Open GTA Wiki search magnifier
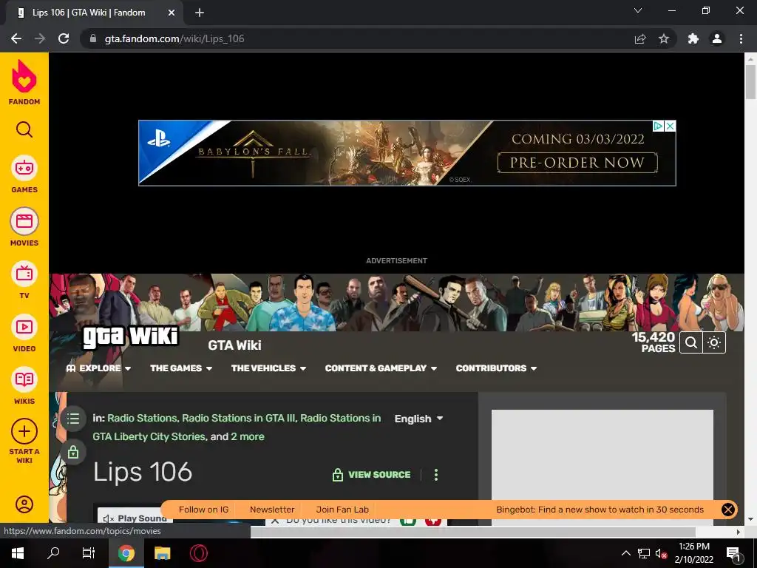 tap(691, 342)
